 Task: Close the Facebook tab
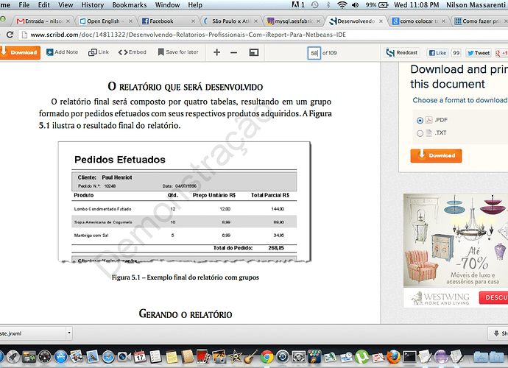(193, 21)
